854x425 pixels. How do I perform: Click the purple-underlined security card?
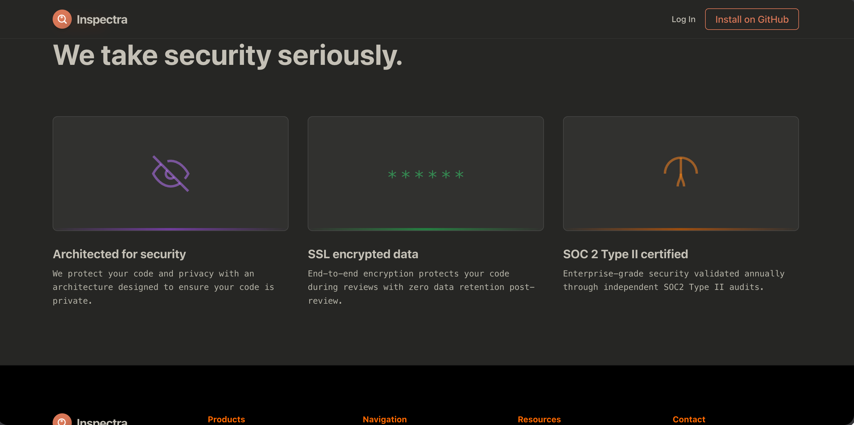click(170, 205)
